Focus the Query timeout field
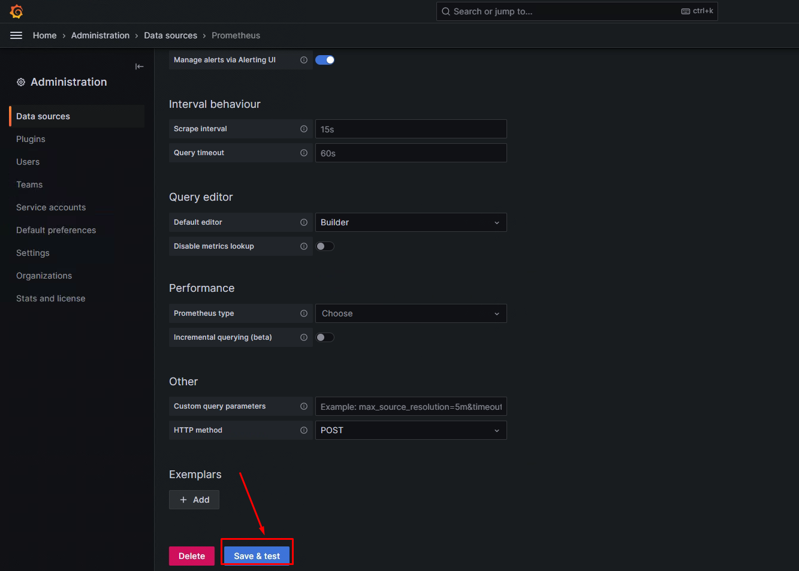Viewport: 799px width, 571px height. (411, 153)
